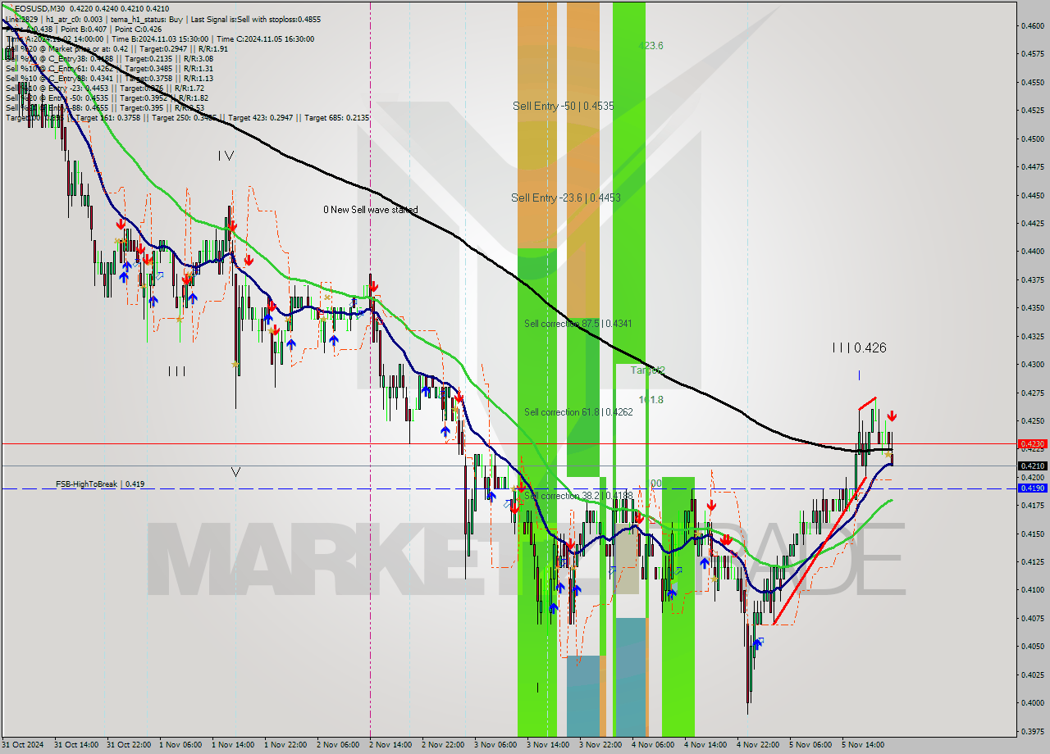The height and width of the screenshot is (754, 1050).
Task: Click the '2 Nov 14:00' time axis label
Action: point(390,745)
